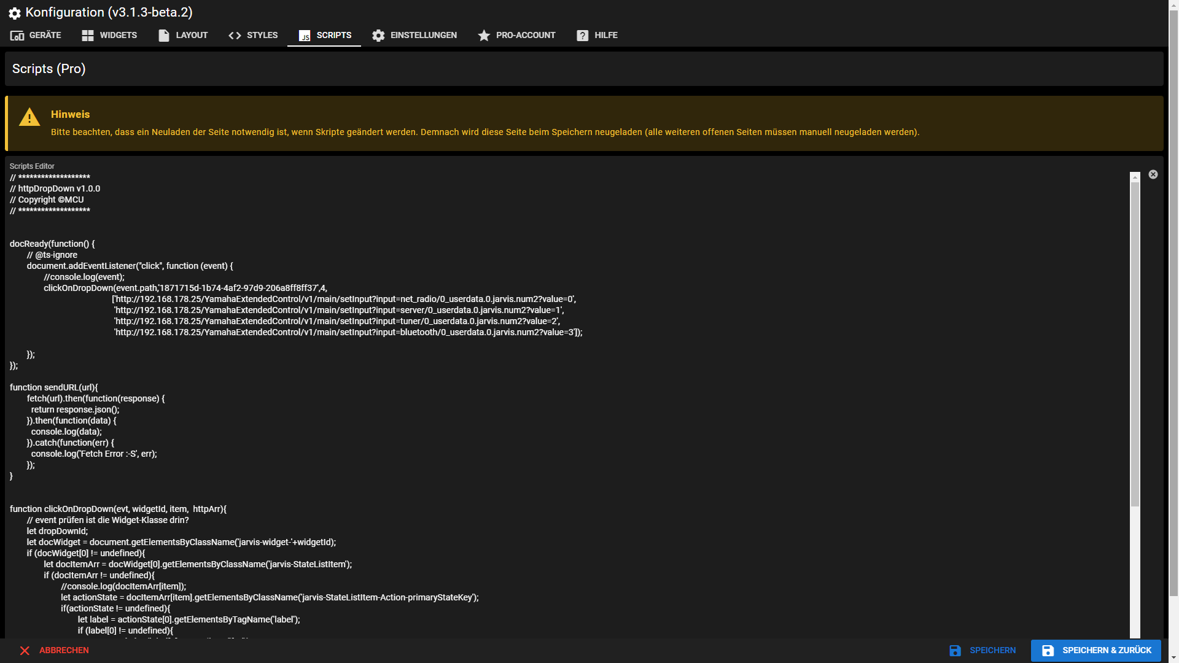Open the Hilfe tab

(597, 35)
